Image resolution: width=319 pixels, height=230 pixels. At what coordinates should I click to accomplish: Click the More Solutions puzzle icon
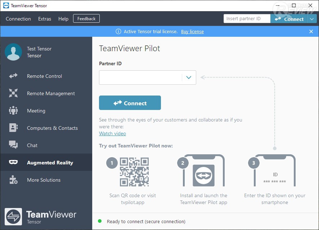pyautogui.click(x=13, y=180)
